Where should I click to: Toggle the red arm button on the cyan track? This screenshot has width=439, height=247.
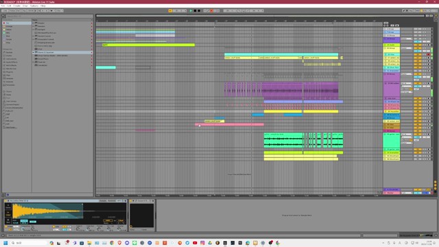click(x=428, y=54)
